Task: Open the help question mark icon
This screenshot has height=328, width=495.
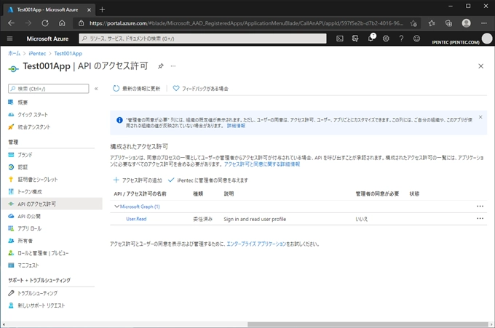Action: click(x=401, y=39)
